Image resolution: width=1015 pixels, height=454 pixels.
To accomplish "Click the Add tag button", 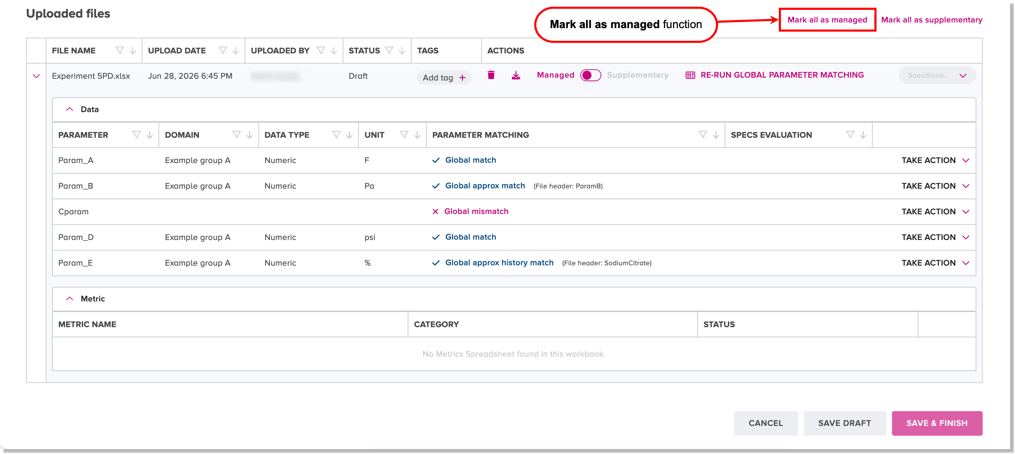I will pyautogui.click(x=444, y=78).
